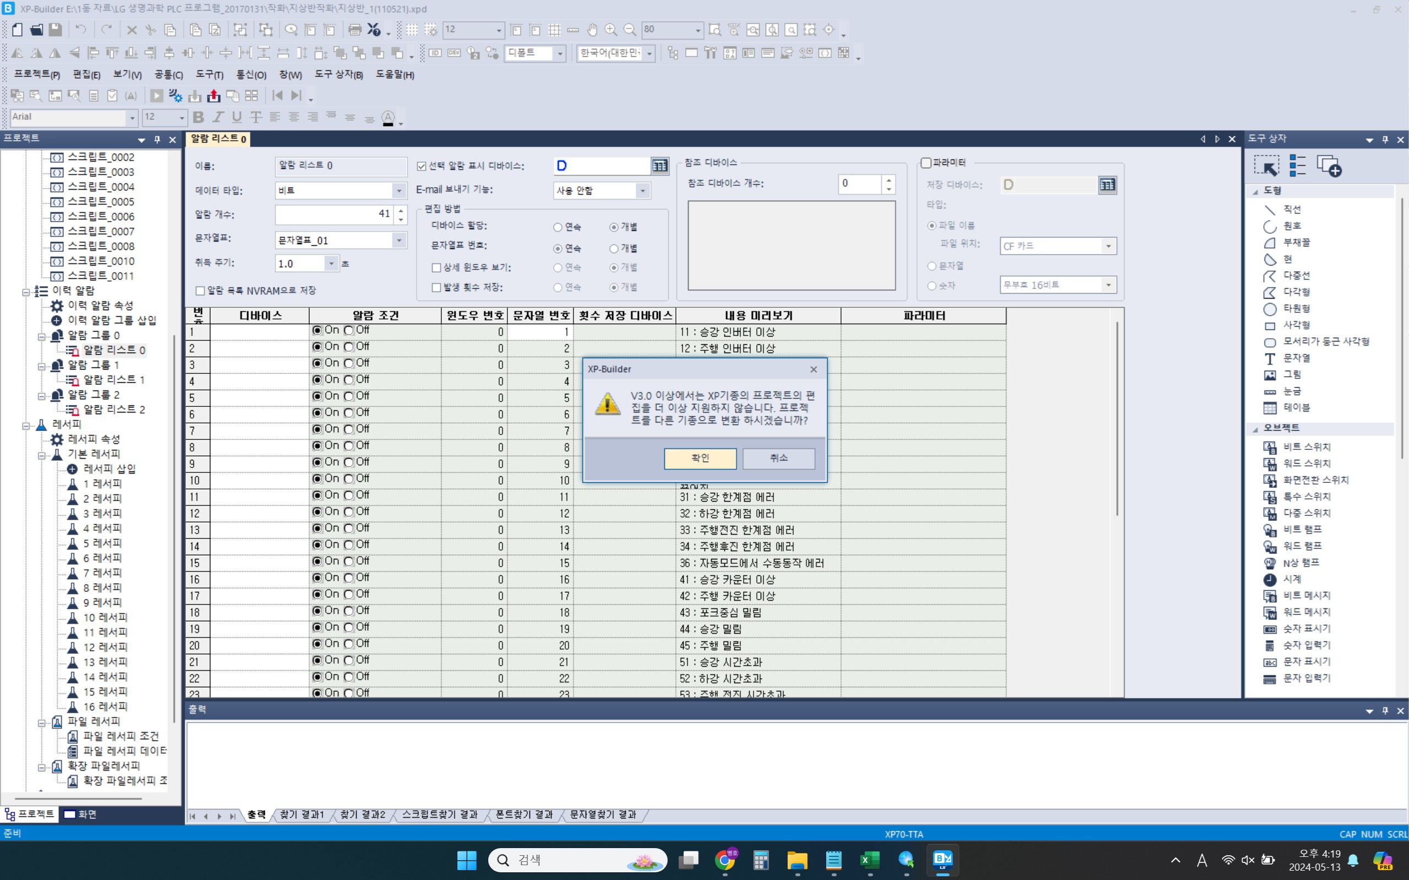The height and width of the screenshot is (880, 1409).
Task: Switch to Find Results 1 output tab
Action: coord(302,815)
